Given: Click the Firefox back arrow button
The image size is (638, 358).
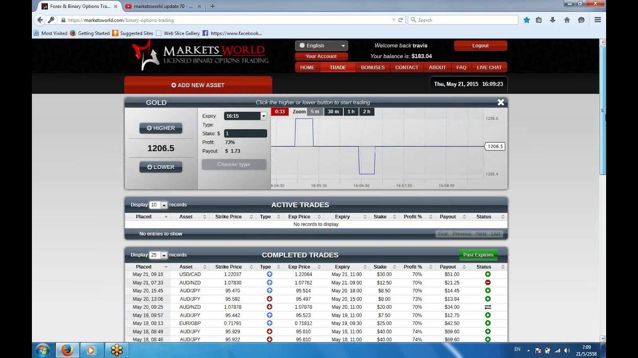Looking at the screenshot, I should (40, 20).
